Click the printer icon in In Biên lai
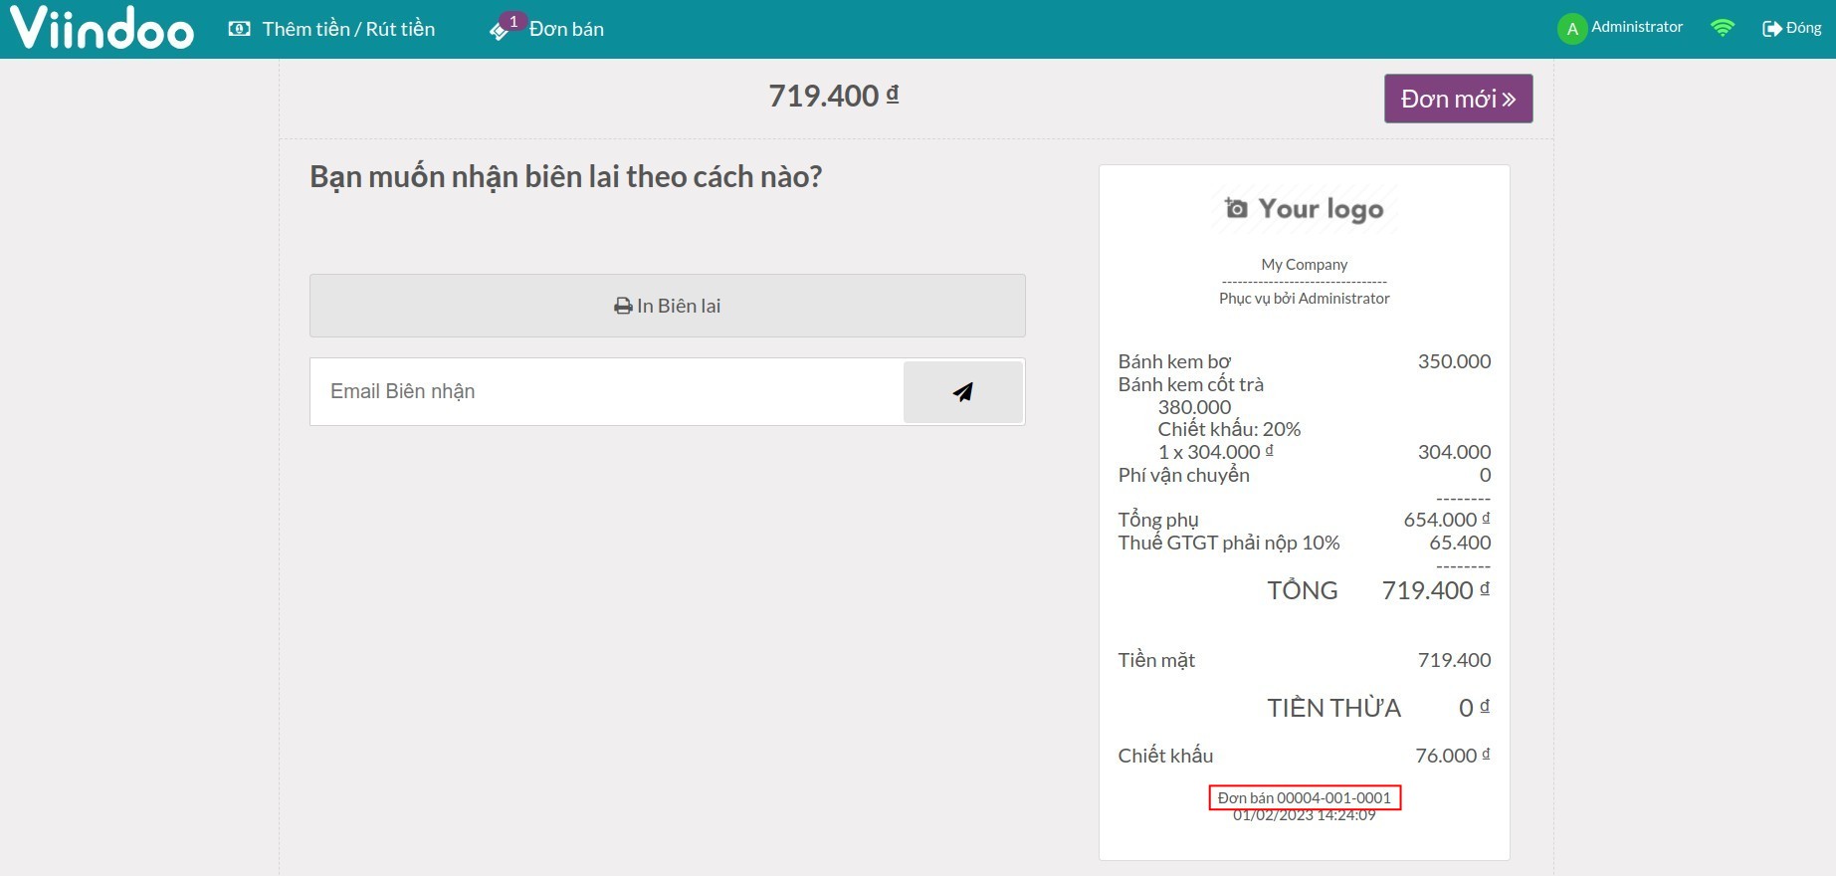The image size is (1836, 876). coord(623,307)
